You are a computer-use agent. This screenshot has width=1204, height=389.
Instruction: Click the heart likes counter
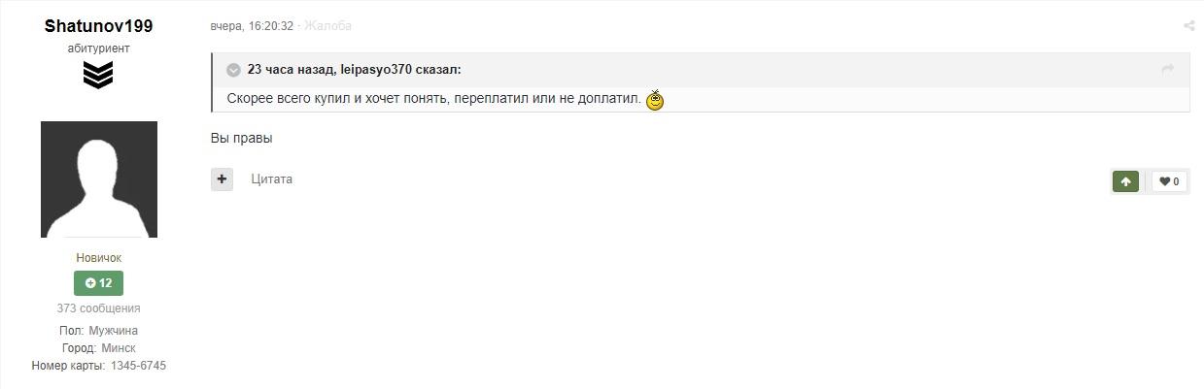1169,181
